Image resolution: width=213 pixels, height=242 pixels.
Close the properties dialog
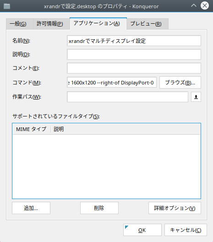pos(205,6)
